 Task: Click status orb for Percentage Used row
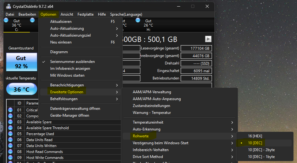10,134
